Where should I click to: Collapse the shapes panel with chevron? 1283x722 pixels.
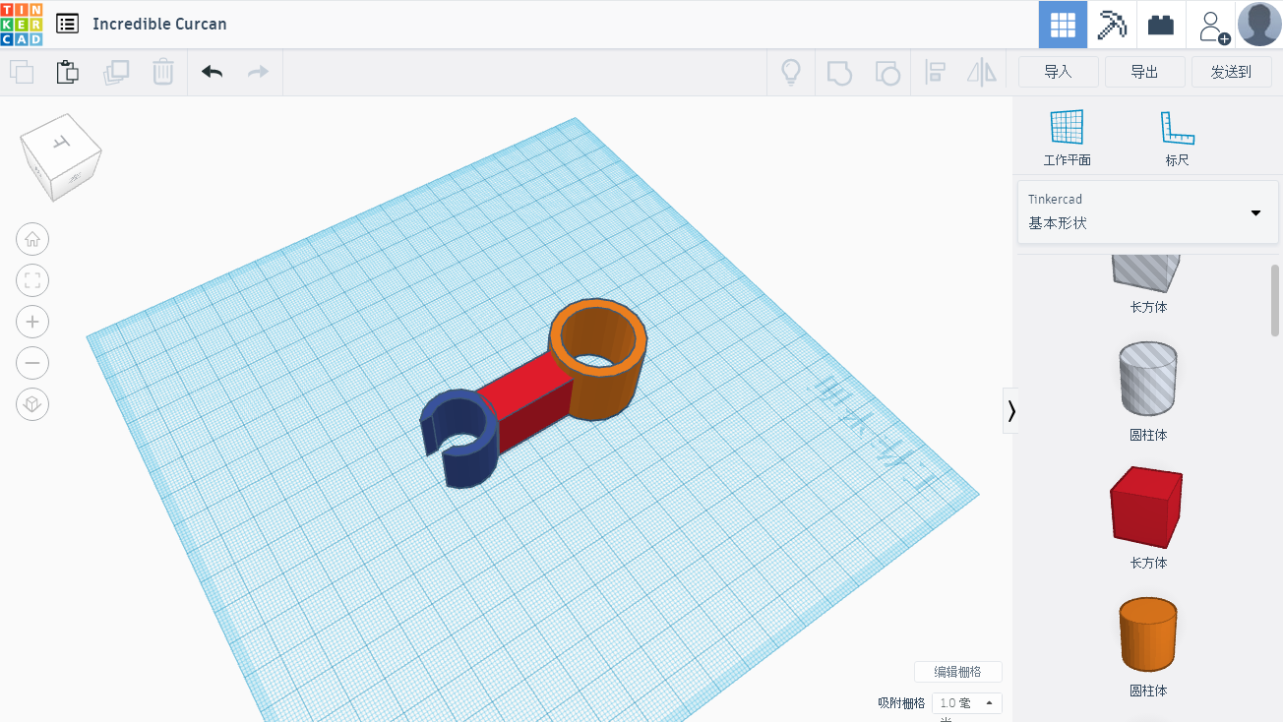[1010, 410]
